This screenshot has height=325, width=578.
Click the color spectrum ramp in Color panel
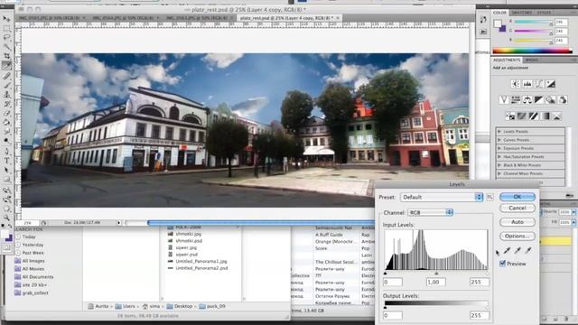[532, 51]
